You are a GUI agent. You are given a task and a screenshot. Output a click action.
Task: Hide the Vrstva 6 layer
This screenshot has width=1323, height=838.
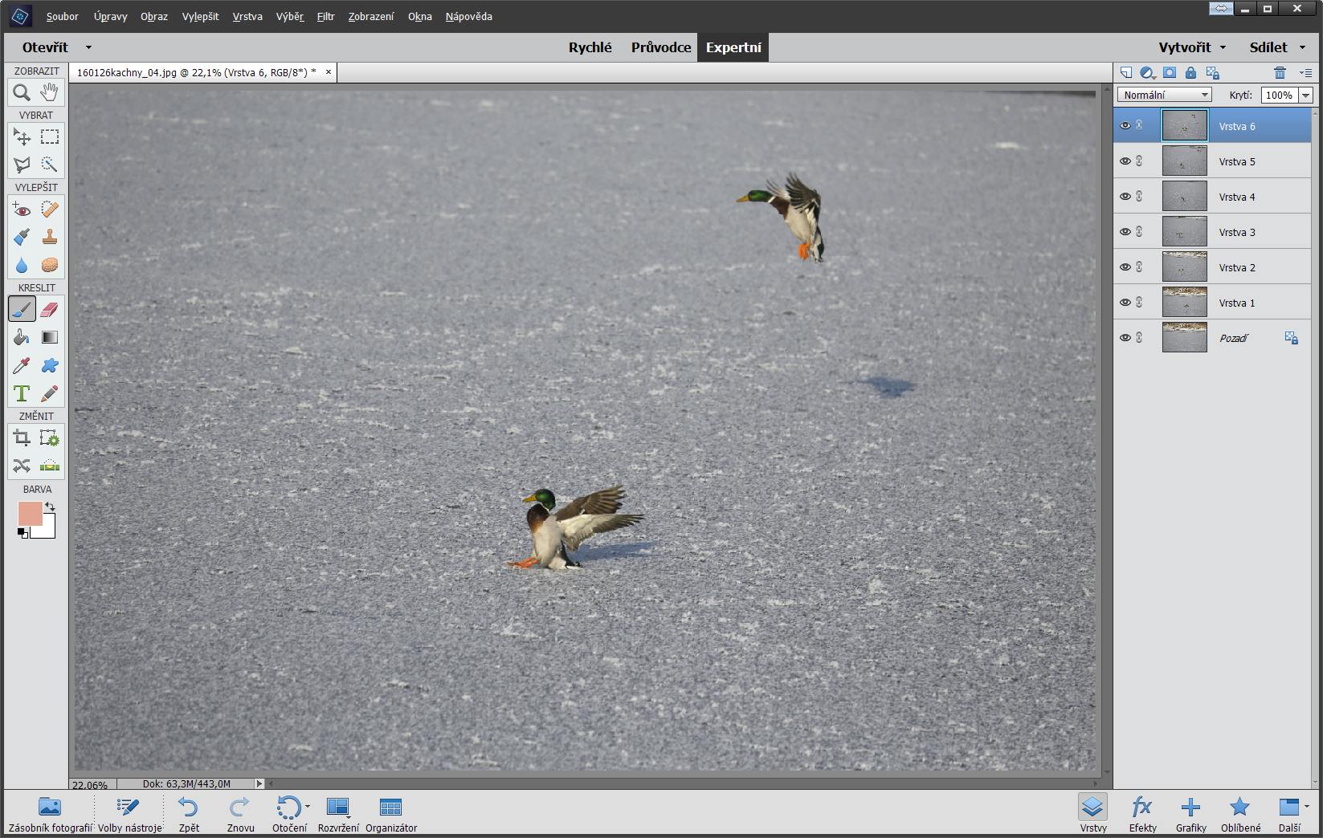tap(1125, 126)
